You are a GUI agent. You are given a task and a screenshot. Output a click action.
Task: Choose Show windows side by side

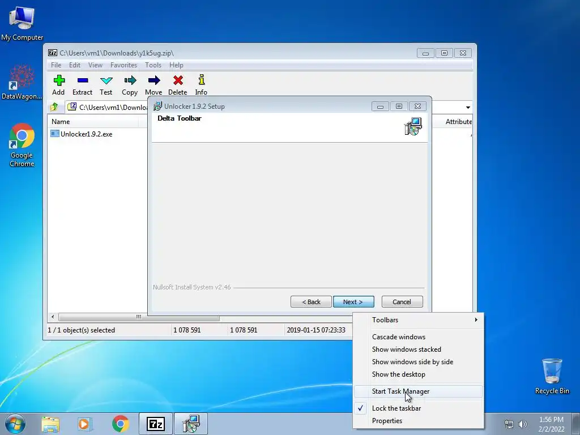pos(419,362)
